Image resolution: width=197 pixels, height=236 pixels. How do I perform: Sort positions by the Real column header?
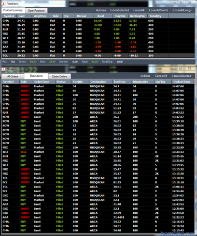pos(103,16)
